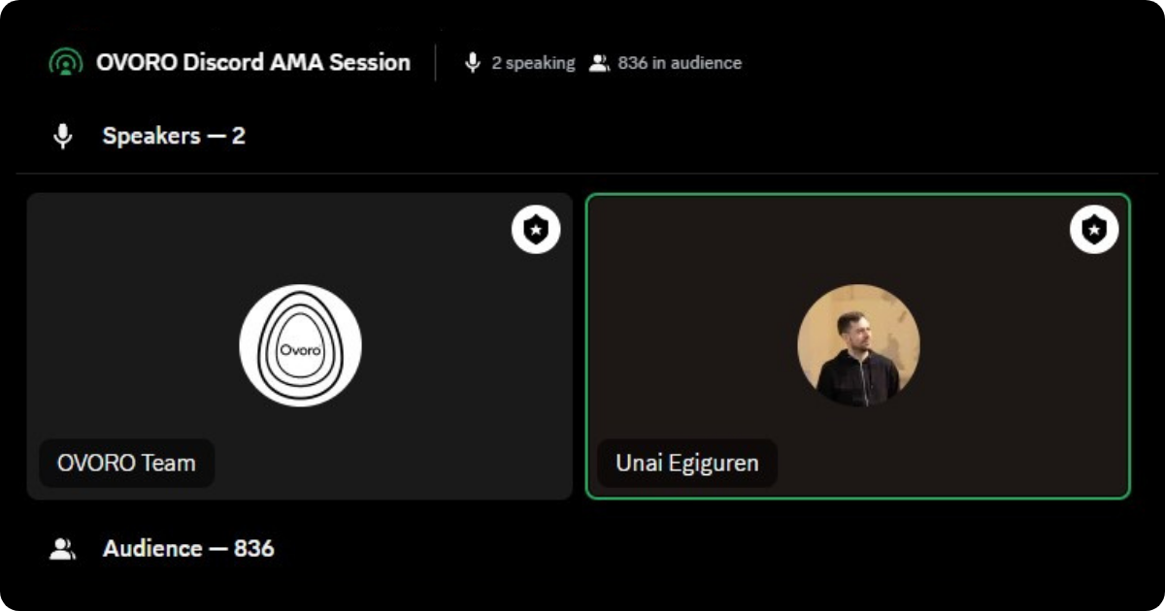
Task: Open Unai Egiguren's profile photo
Action: coord(858,344)
